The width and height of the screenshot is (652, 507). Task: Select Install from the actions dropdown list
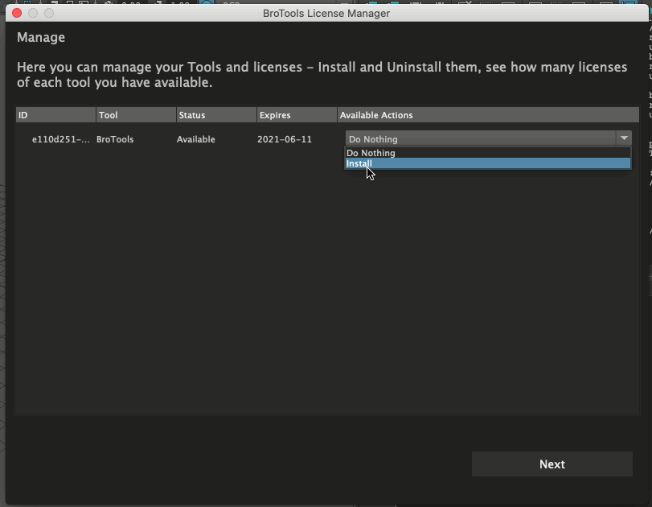click(x=488, y=163)
